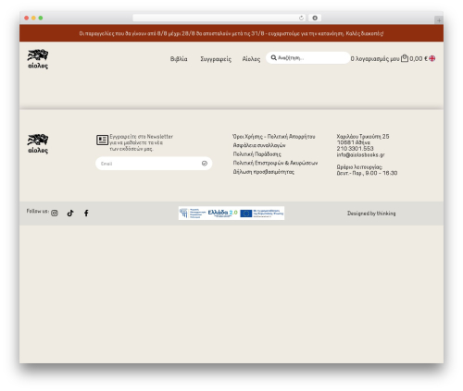The image size is (463, 391).
Task: Open Ο λογαριασμός μου account link
Action: [375, 58]
